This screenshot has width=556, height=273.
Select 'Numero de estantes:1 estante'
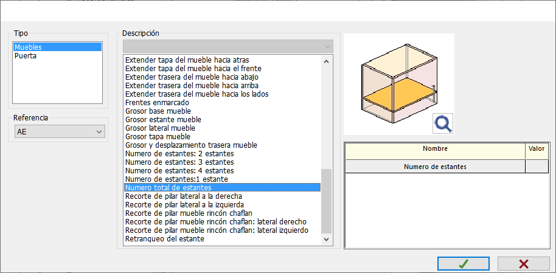(222, 179)
